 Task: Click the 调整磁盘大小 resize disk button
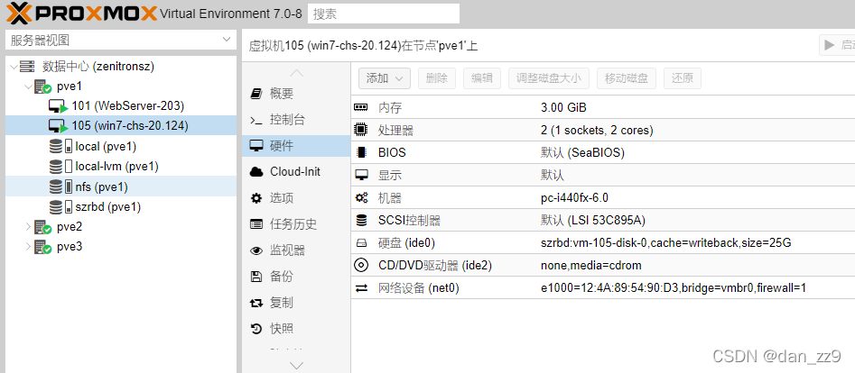click(x=549, y=78)
